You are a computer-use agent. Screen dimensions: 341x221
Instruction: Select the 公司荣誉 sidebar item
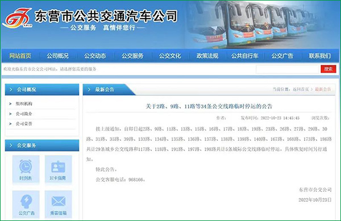point(24,124)
